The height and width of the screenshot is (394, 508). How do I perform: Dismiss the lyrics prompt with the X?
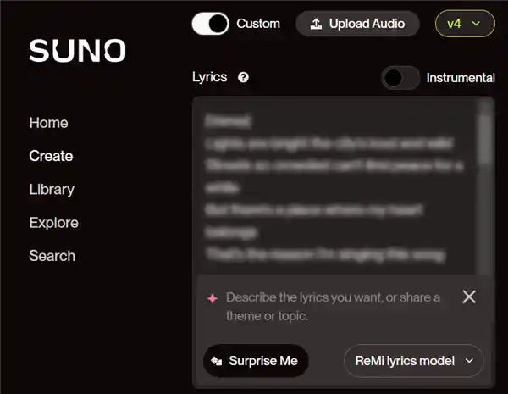tap(469, 297)
